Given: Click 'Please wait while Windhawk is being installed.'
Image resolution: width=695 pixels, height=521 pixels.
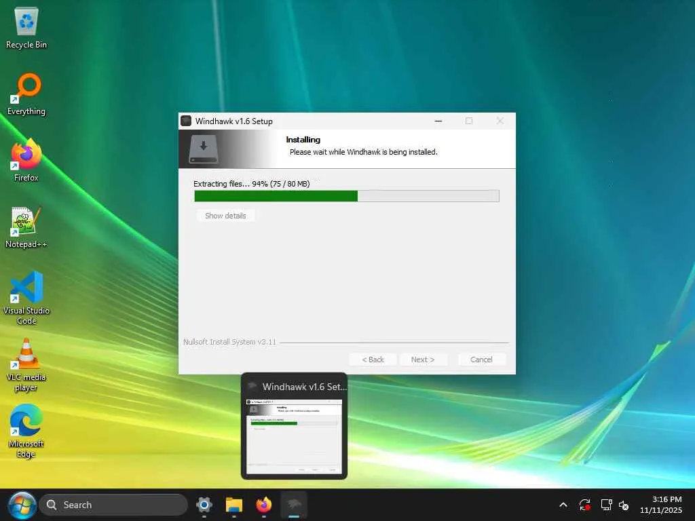Looking at the screenshot, I should pyautogui.click(x=364, y=152).
